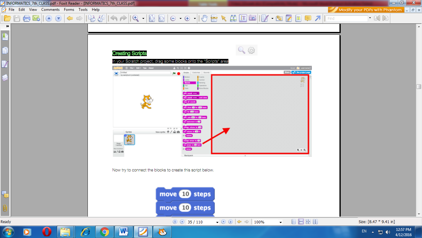Screen dimensions: 422x238
Task: Open the Help menu
Action: pyautogui.click(x=96, y=10)
